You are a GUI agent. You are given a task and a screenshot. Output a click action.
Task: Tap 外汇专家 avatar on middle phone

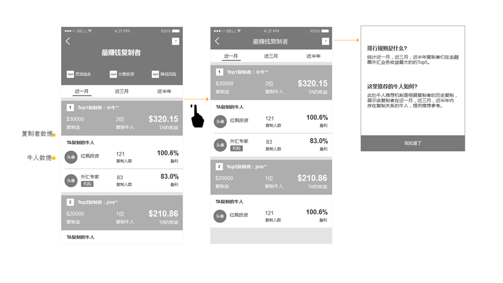point(221,145)
